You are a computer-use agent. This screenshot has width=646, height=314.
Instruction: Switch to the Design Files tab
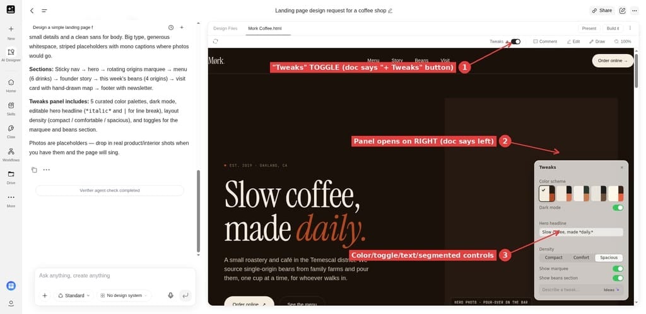pyautogui.click(x=225, y=28)
